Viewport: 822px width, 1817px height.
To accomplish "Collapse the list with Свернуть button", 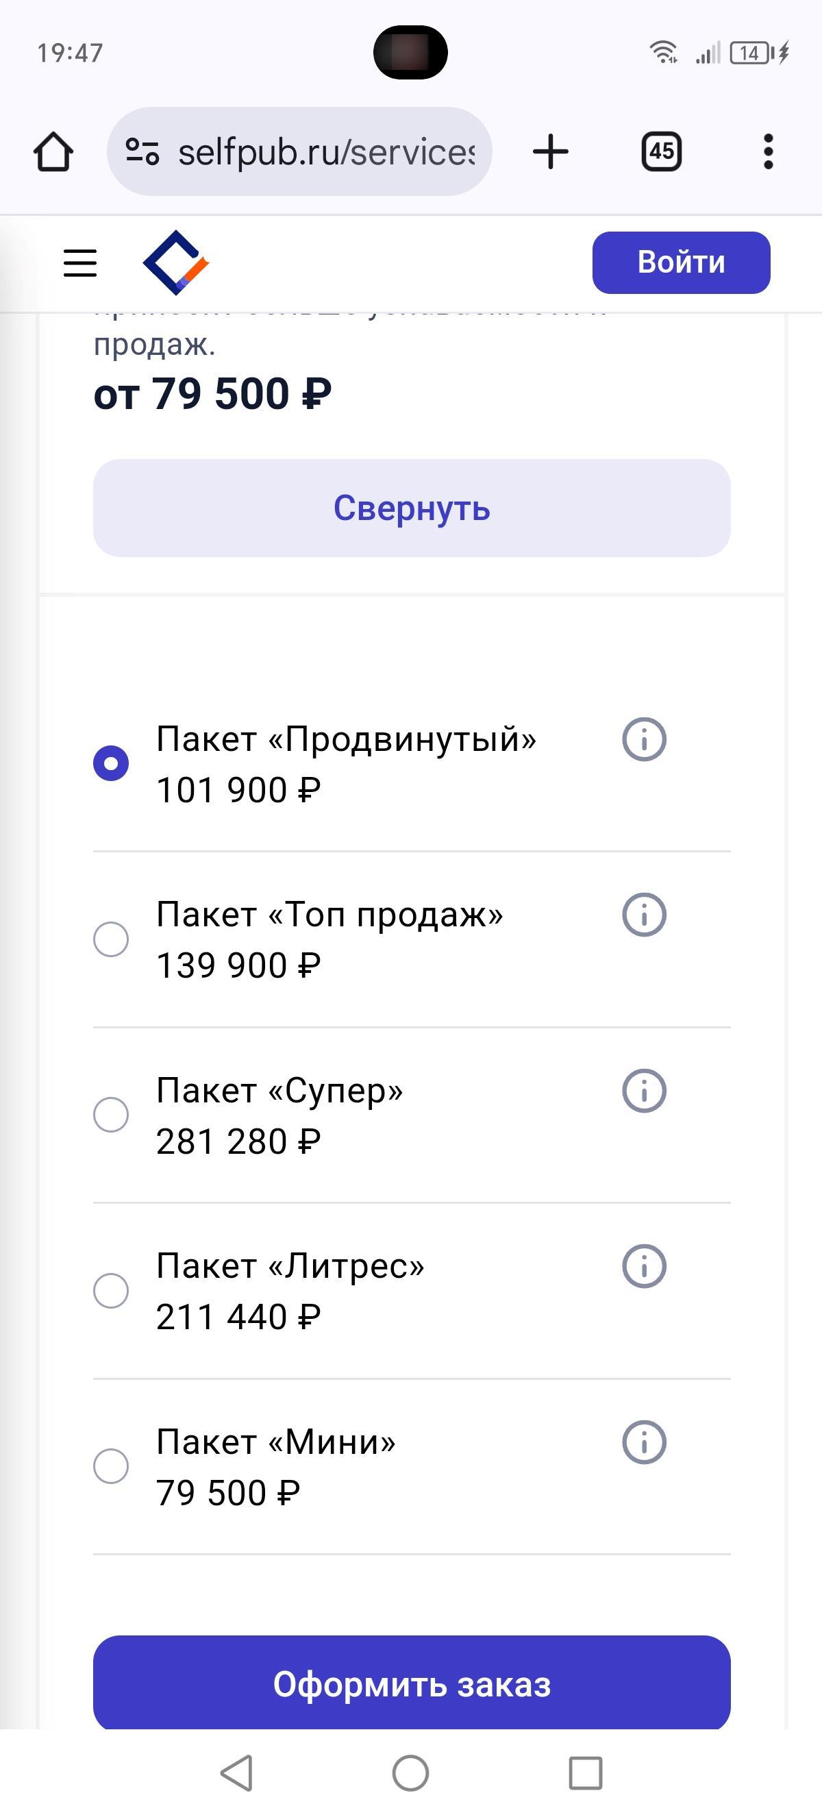I will tap(411, 508).
